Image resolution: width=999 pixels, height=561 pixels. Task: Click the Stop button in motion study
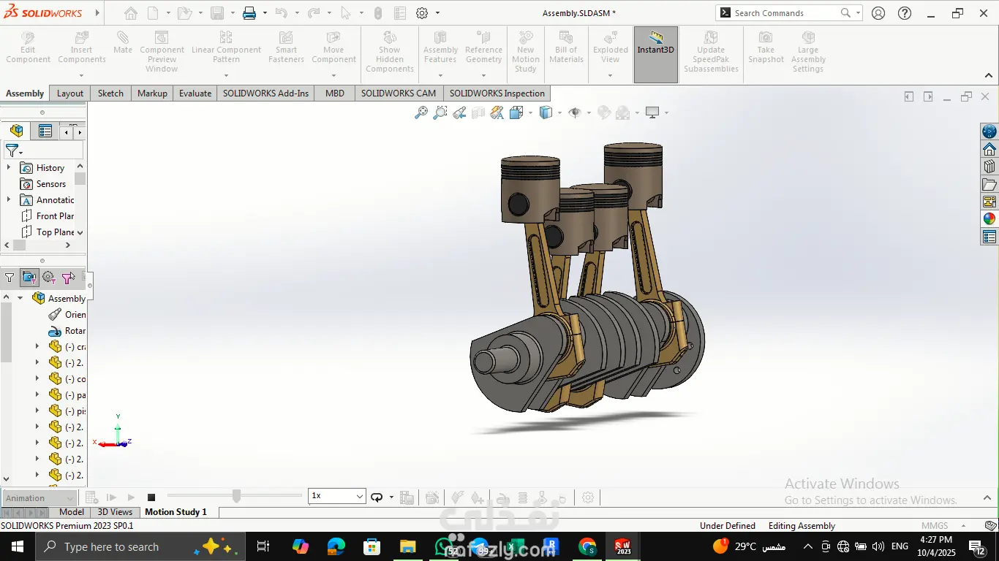click(151, 497)
